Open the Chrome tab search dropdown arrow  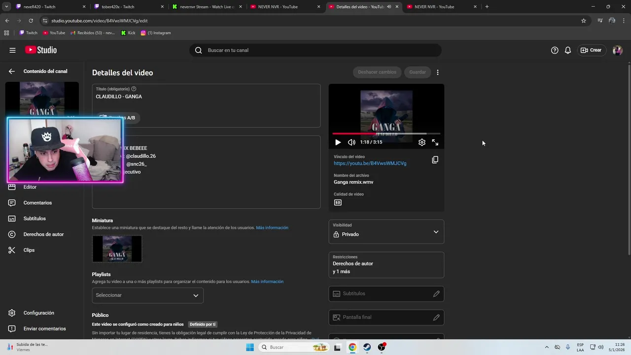point(7,7)
